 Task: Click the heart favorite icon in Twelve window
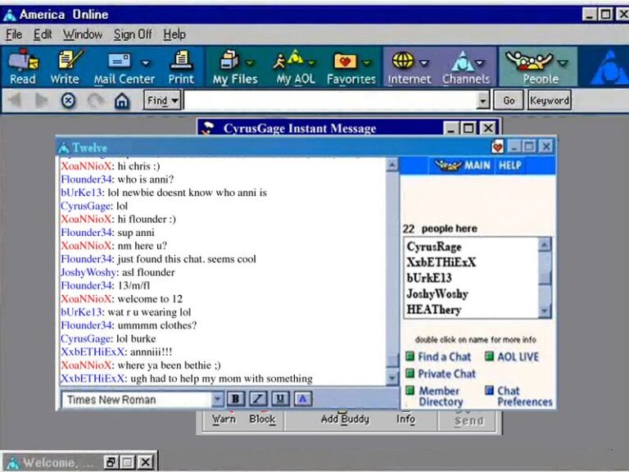pyautogui.click(x=497, y=147)
